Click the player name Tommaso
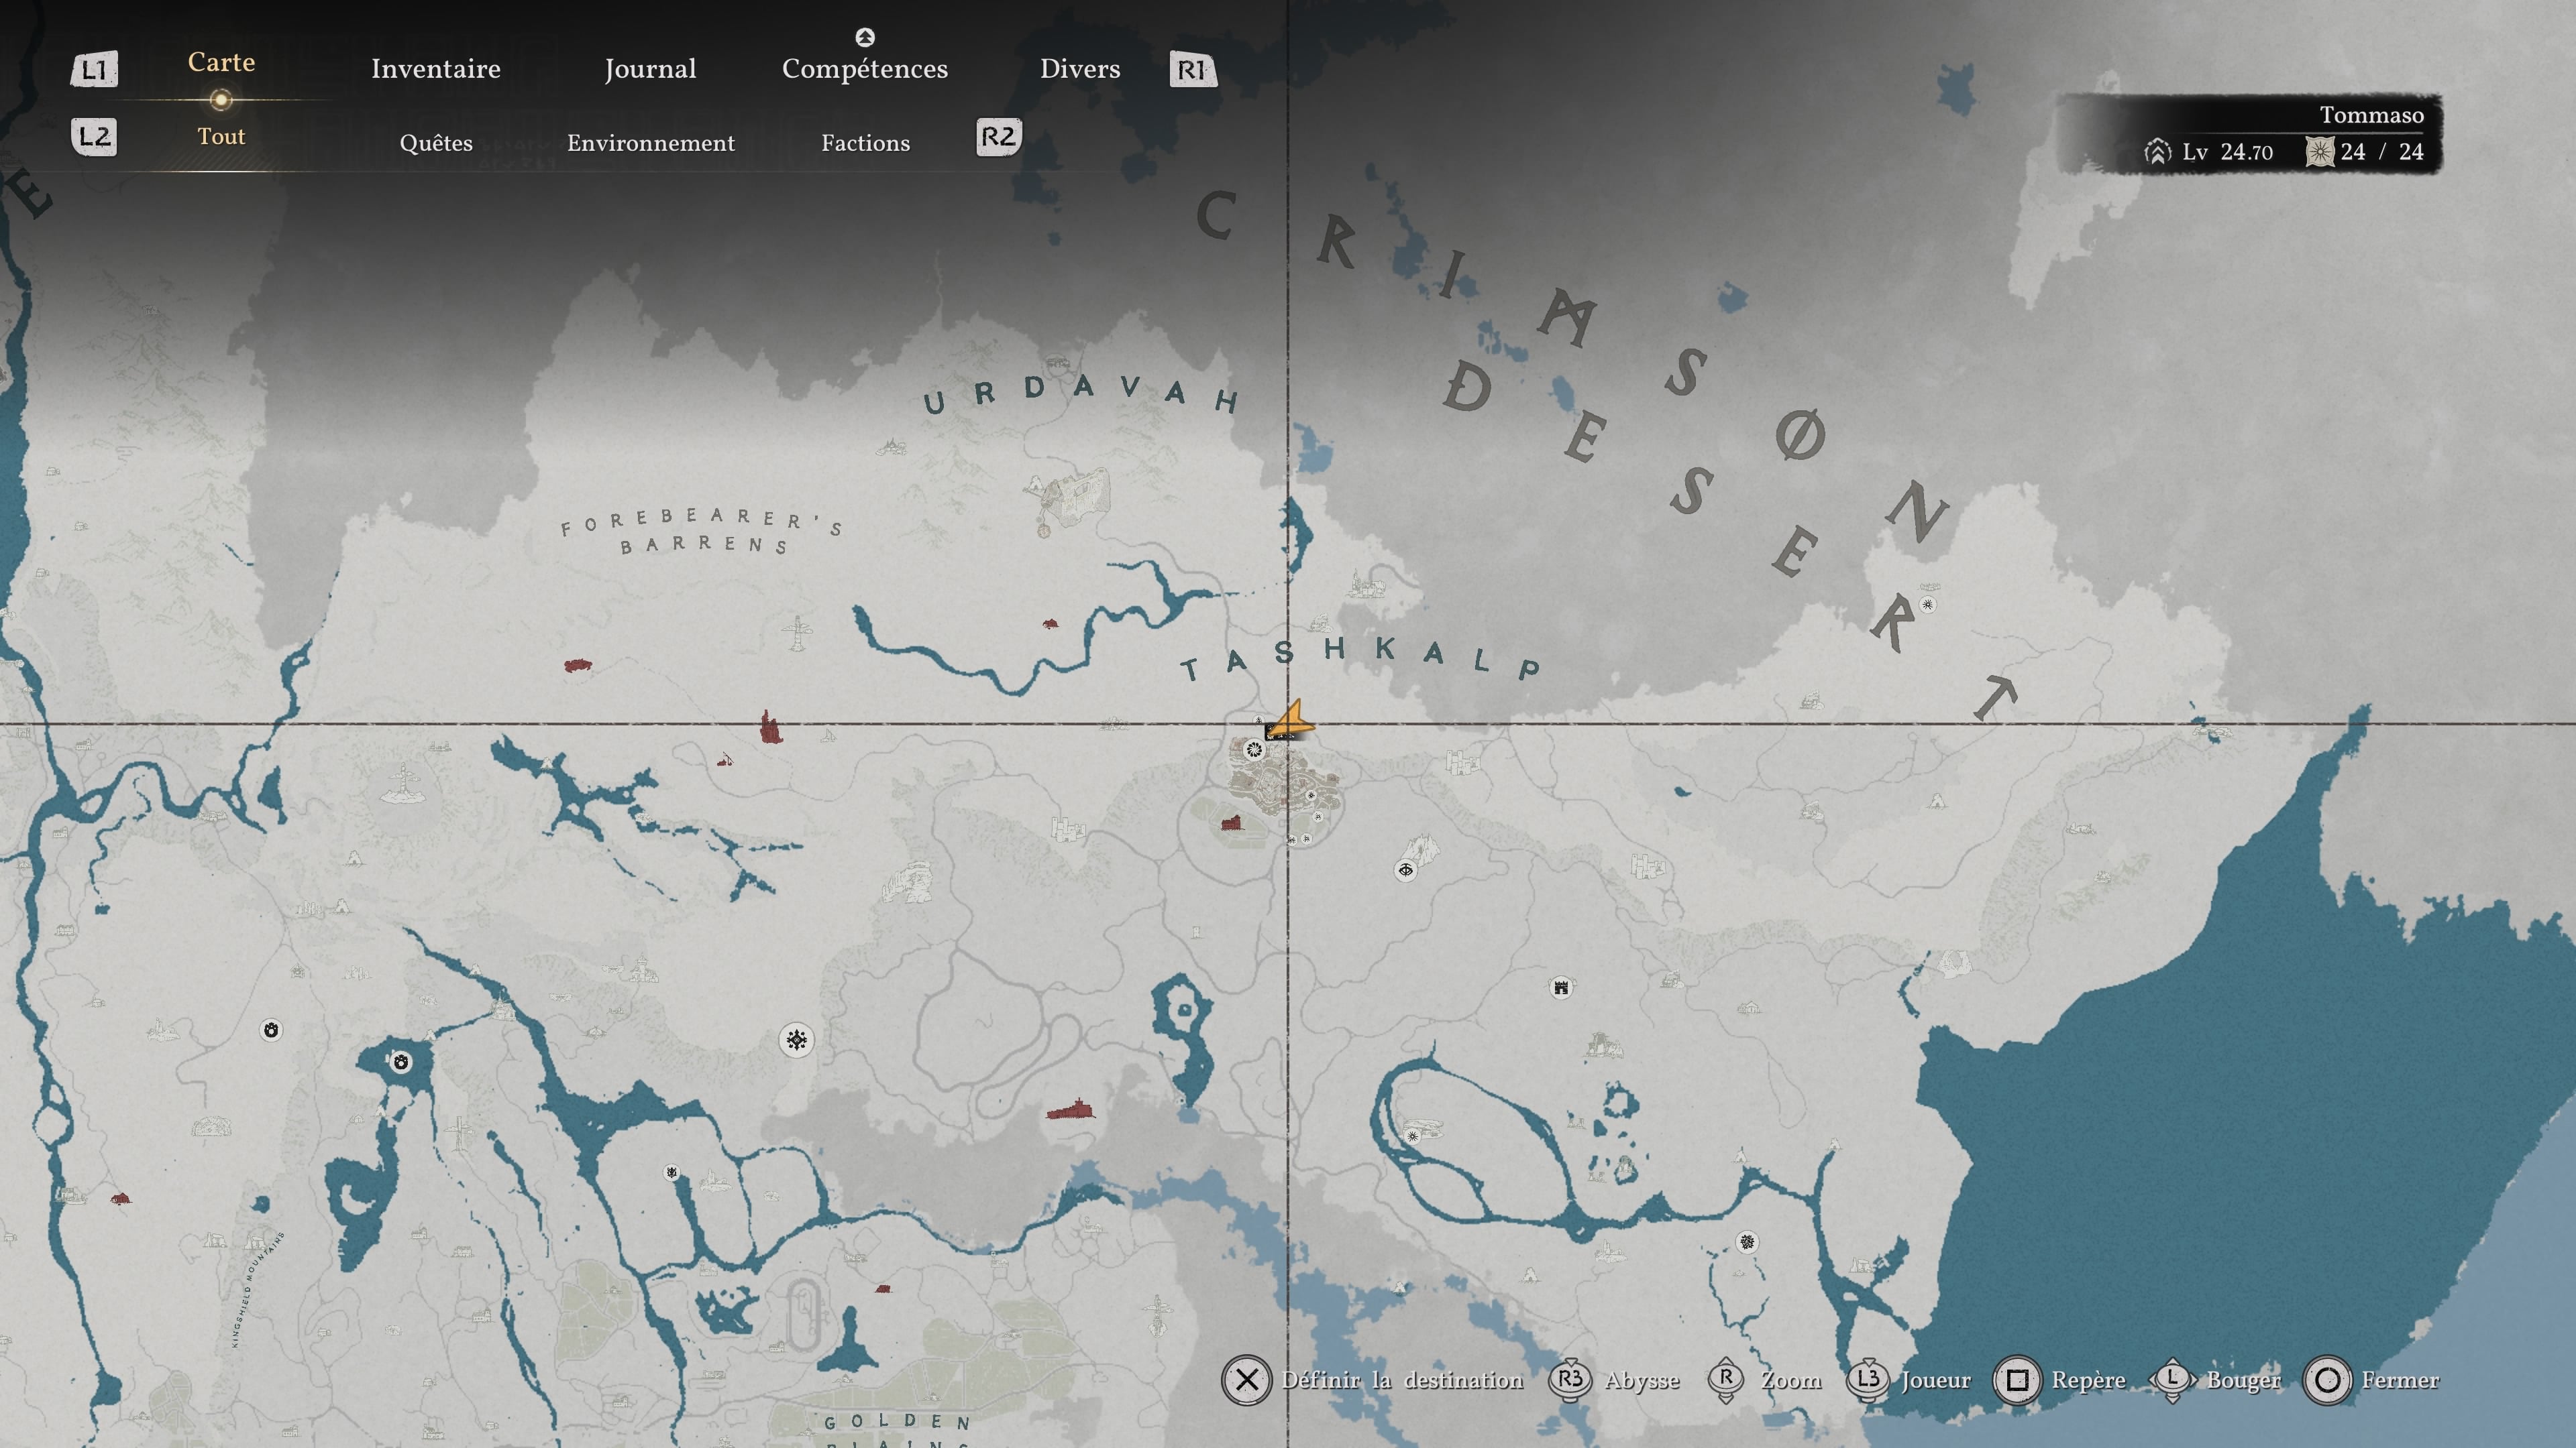The height and width of the screenshot is (1448, 2576). click(2371, 115)
